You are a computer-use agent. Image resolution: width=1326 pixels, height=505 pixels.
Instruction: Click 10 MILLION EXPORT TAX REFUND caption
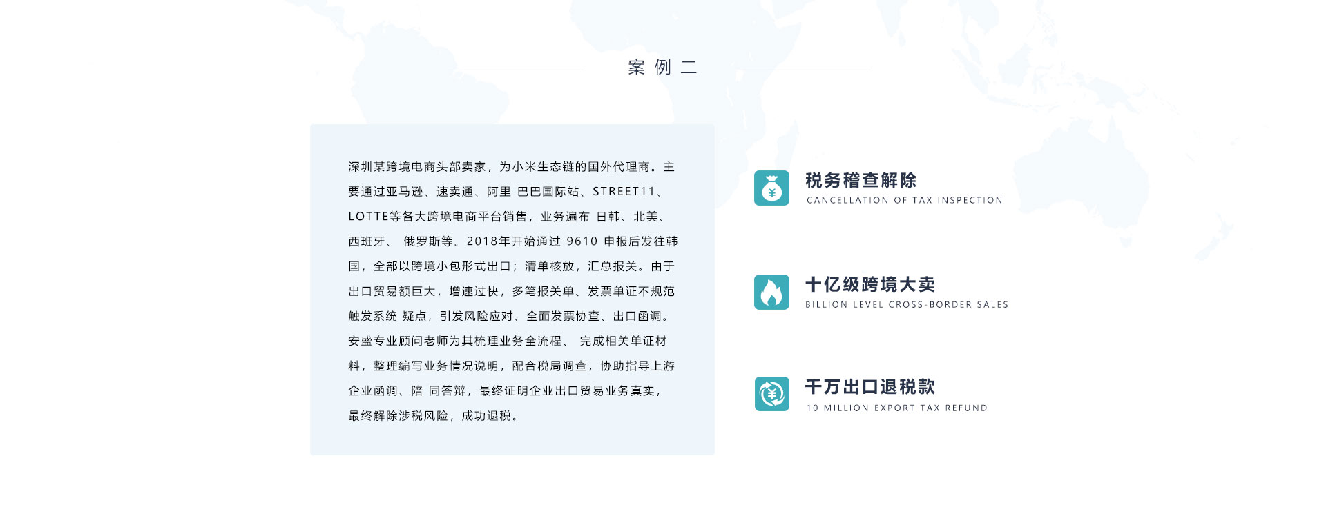pos(896,408)
